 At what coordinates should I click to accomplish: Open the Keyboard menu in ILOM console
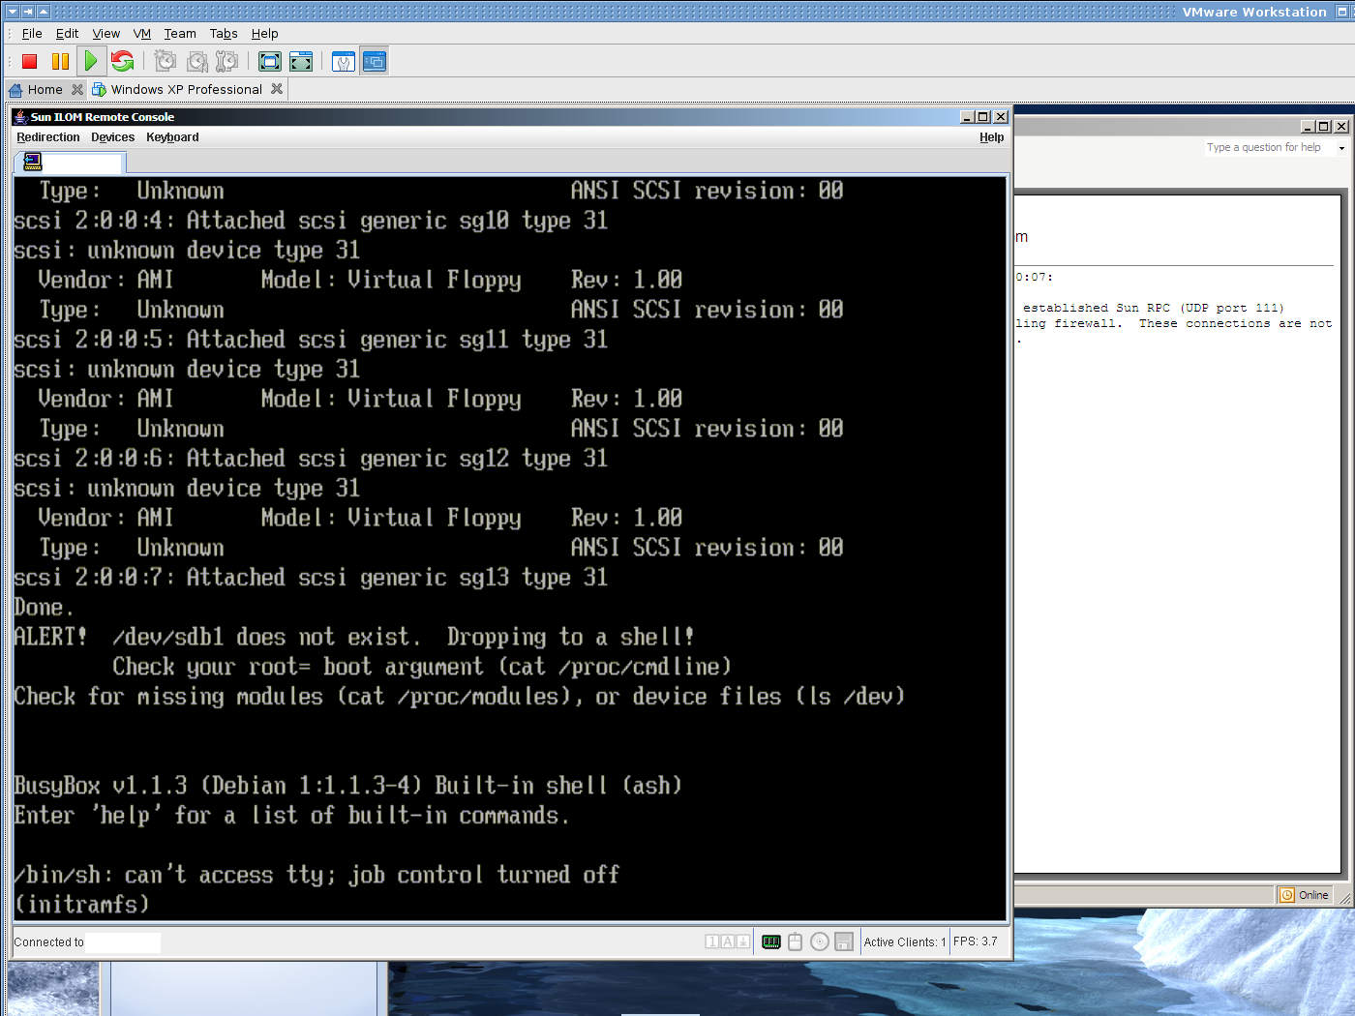click(172, 137)
